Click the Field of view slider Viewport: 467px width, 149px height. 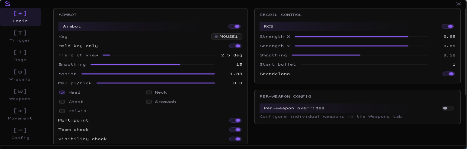click(159, 55)
